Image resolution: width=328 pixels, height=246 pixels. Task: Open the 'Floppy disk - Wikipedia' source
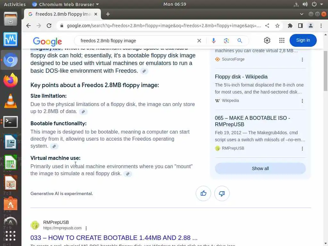pos(241,77)
